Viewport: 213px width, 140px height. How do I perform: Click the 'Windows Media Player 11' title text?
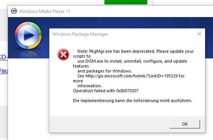click(44, 11)
